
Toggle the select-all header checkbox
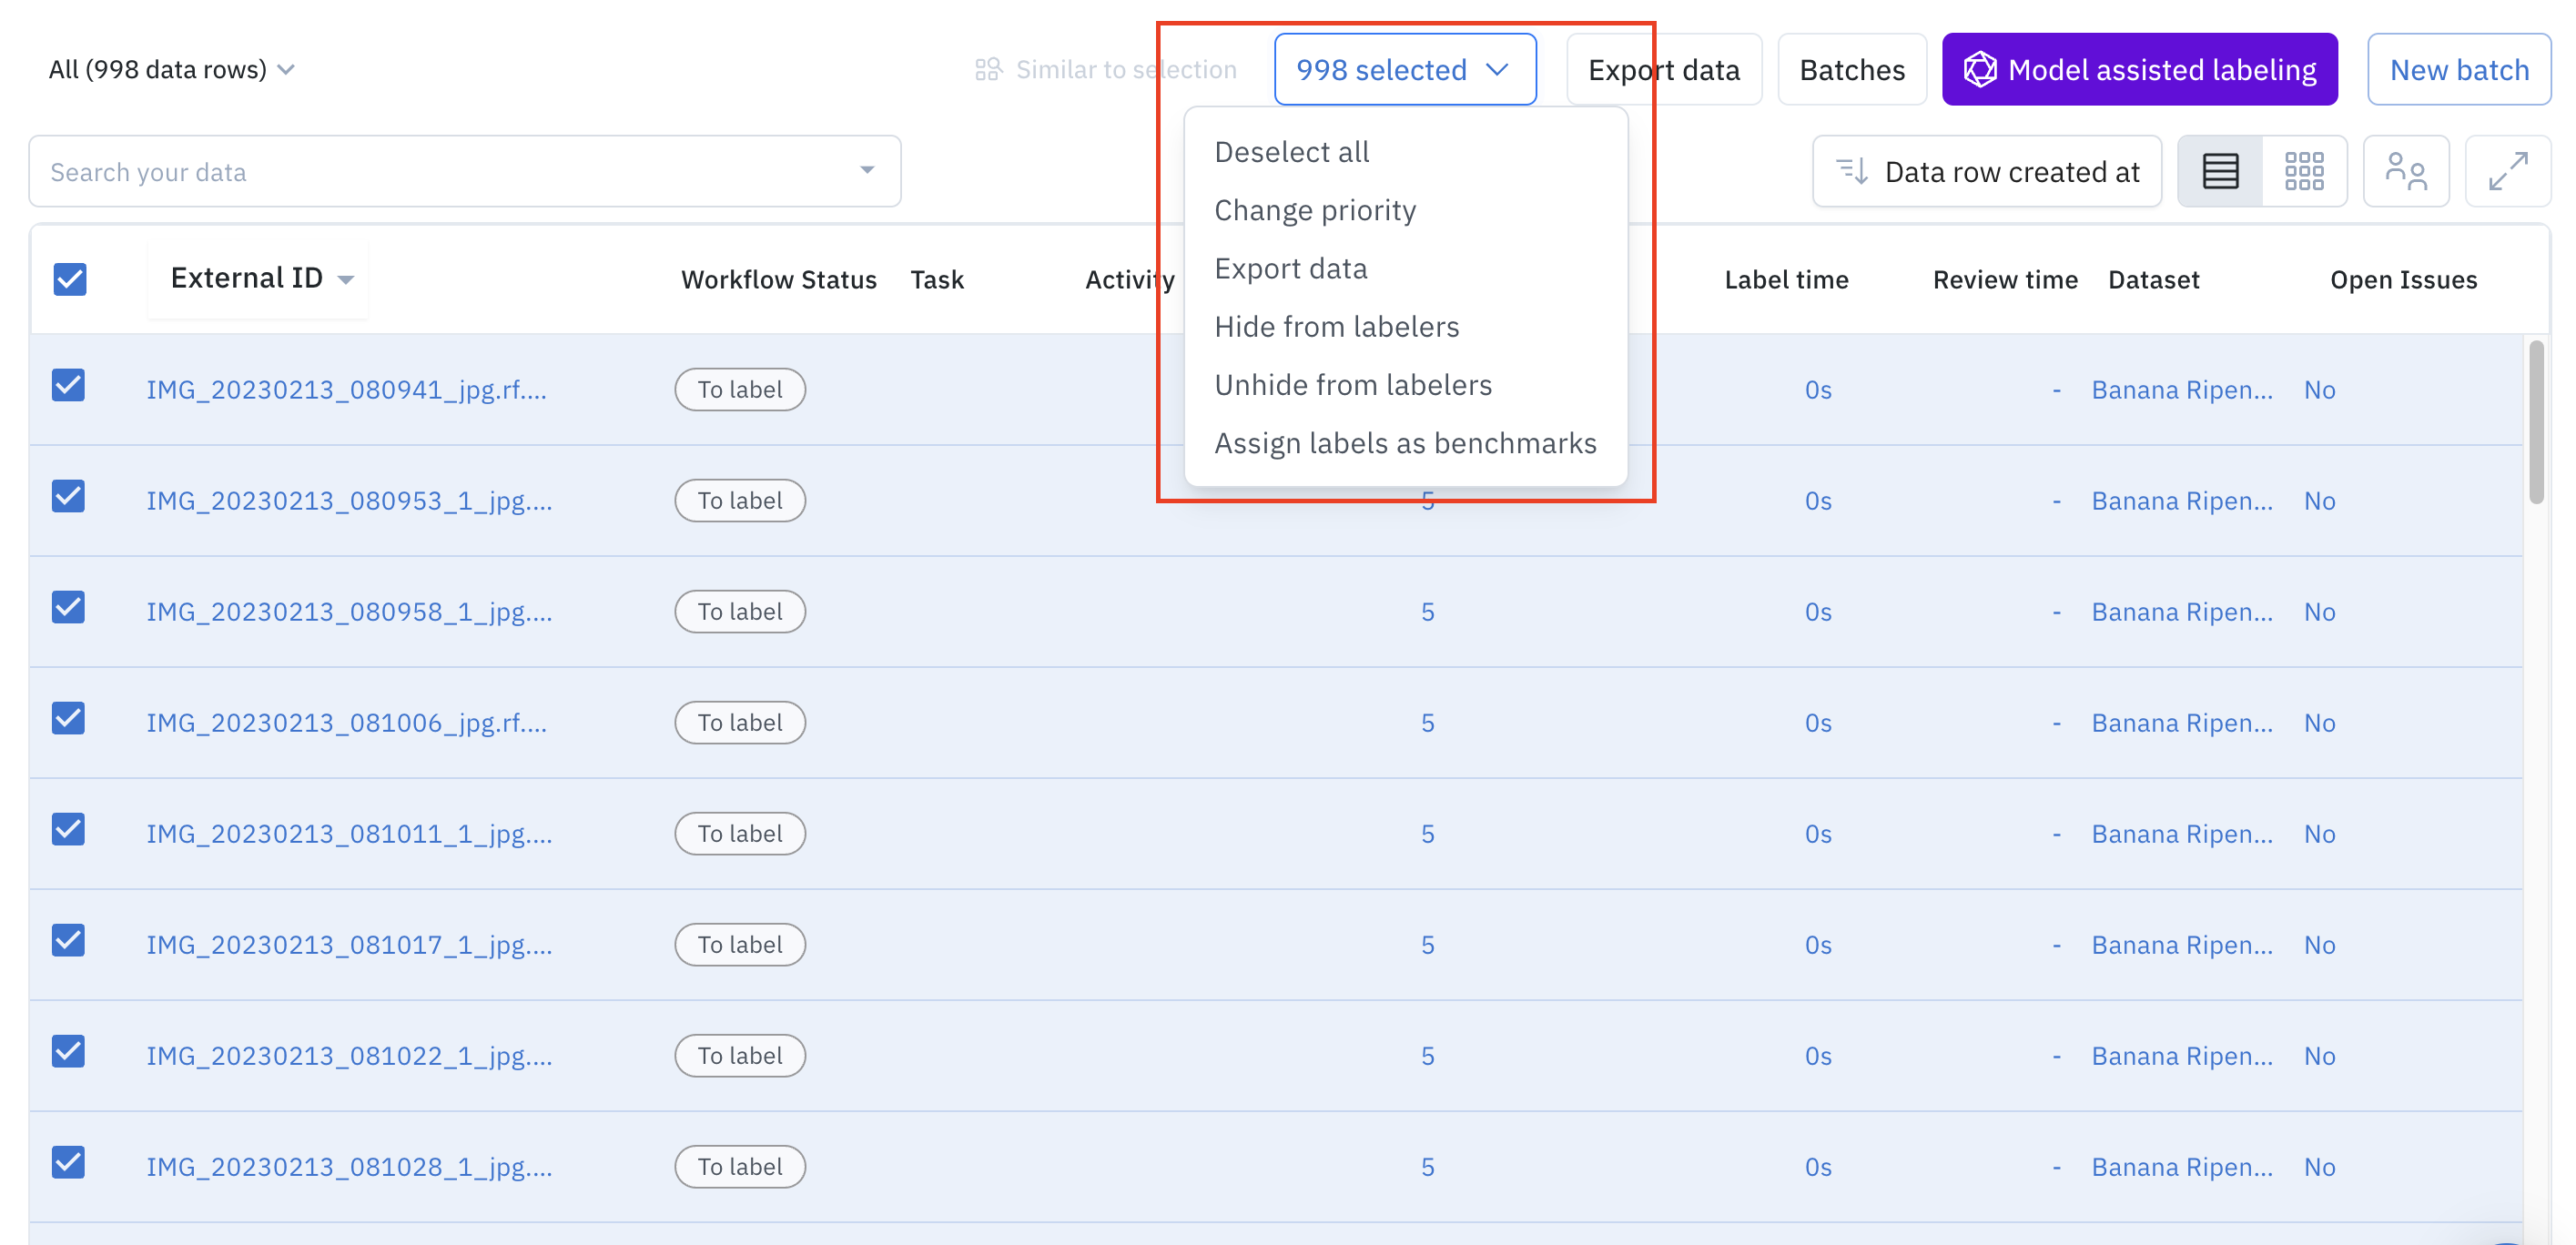tap(70, 279)
